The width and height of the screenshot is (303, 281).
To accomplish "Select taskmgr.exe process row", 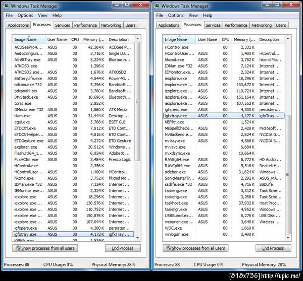I will coord(224,209).
